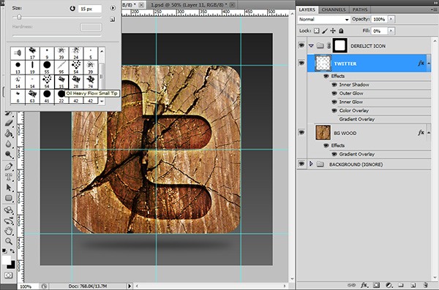Open the Layers panel options menu
This screenshot has height=290, width=439.
click(433, 9)
